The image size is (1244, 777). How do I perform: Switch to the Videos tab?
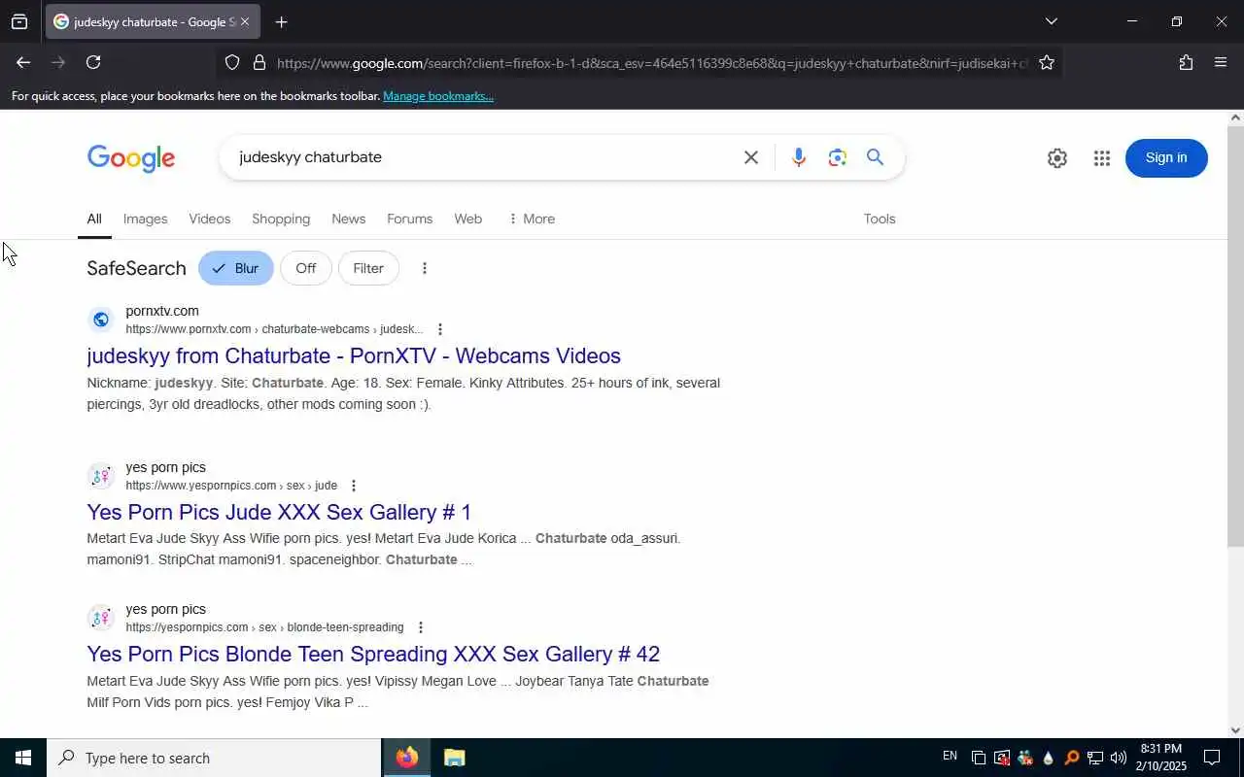pos(210,219)
